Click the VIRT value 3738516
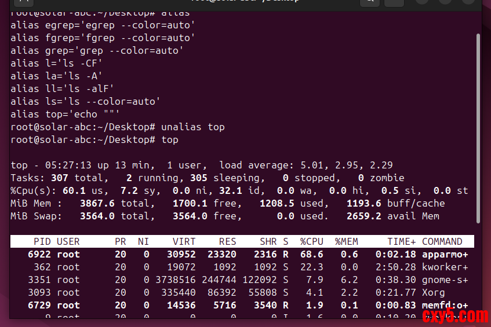 pyautogui.click(x=176, y=280)
